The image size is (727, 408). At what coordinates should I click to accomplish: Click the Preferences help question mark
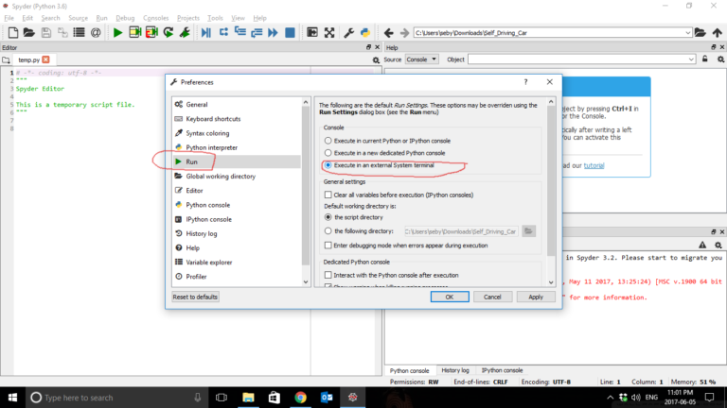point(525,82)
